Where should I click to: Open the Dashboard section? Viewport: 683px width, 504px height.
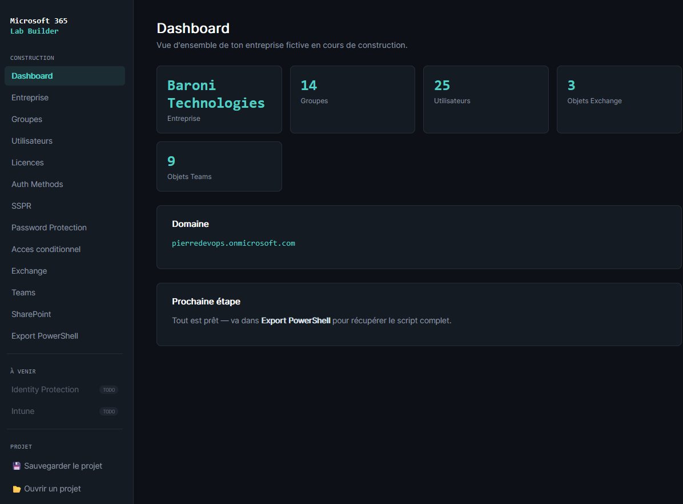click(x=65, y=76)
